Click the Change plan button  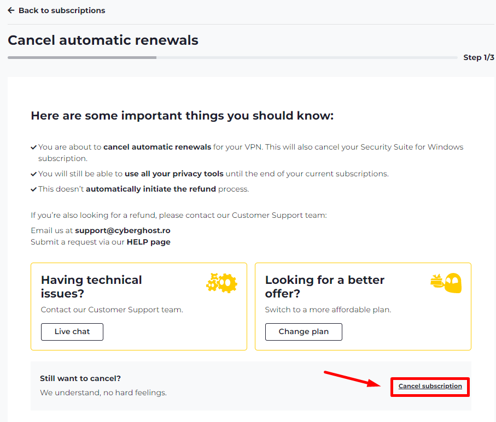click(304, 332)
